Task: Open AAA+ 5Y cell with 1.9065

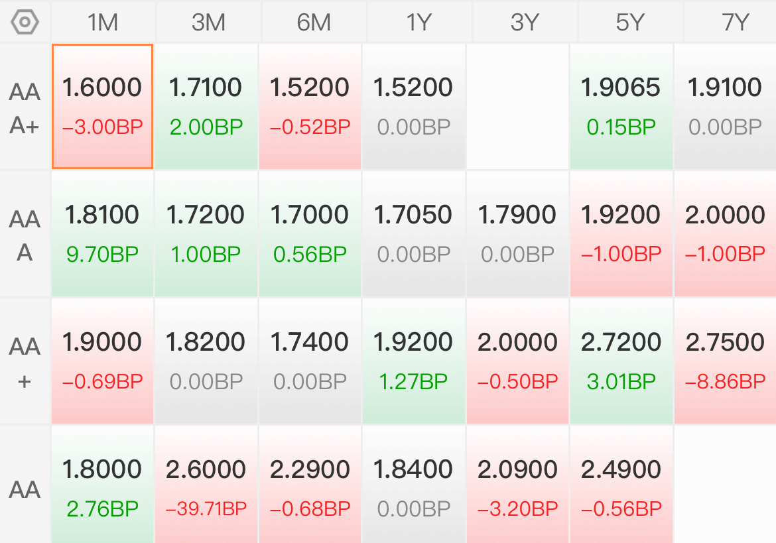Action: (x=621, y=106)
